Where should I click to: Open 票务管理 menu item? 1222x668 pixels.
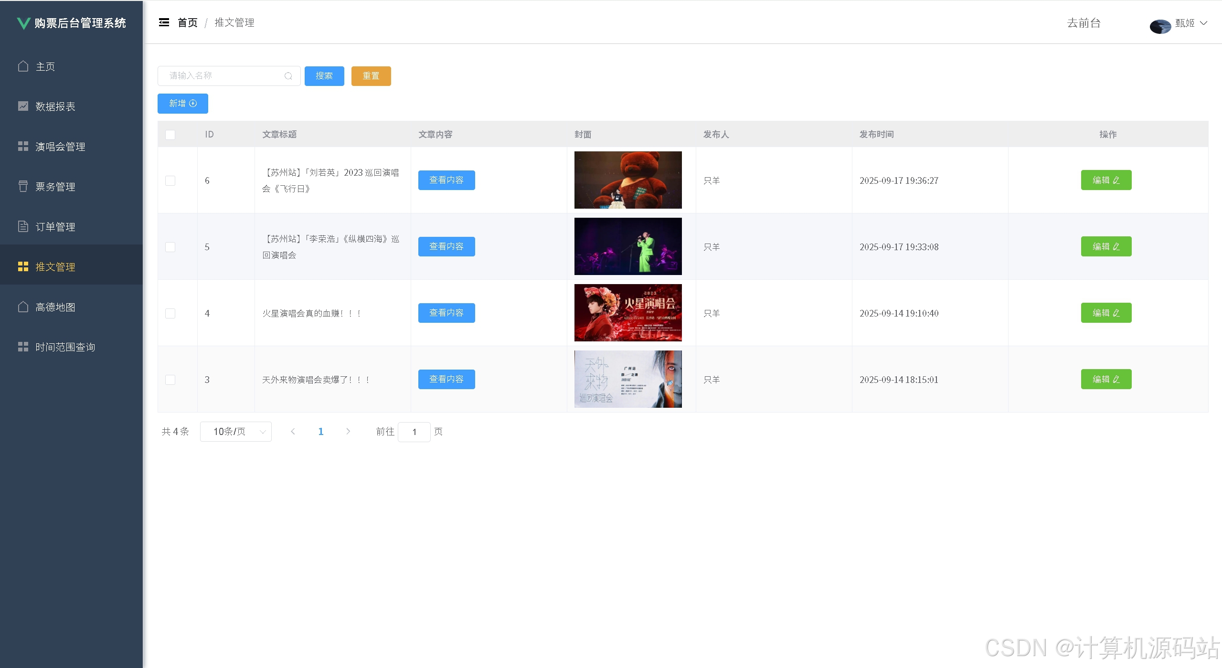coord(72,187)
